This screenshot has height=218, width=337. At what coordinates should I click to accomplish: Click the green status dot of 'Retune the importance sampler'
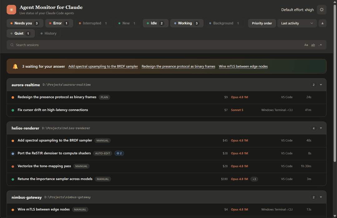coord(13,179)
